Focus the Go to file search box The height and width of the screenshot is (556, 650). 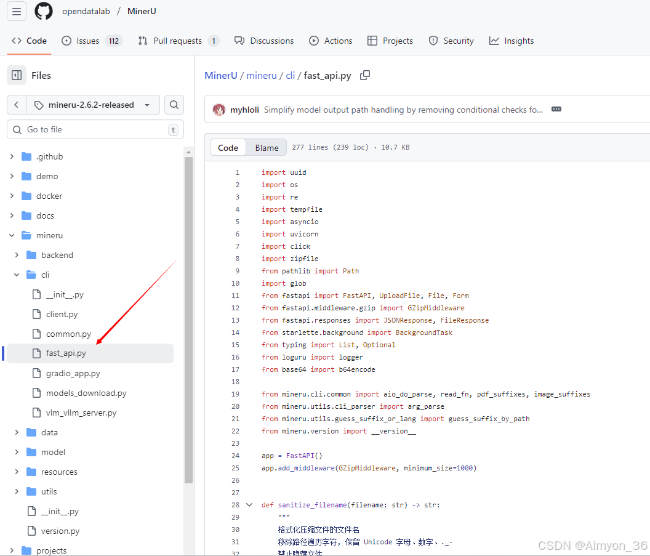95,129
